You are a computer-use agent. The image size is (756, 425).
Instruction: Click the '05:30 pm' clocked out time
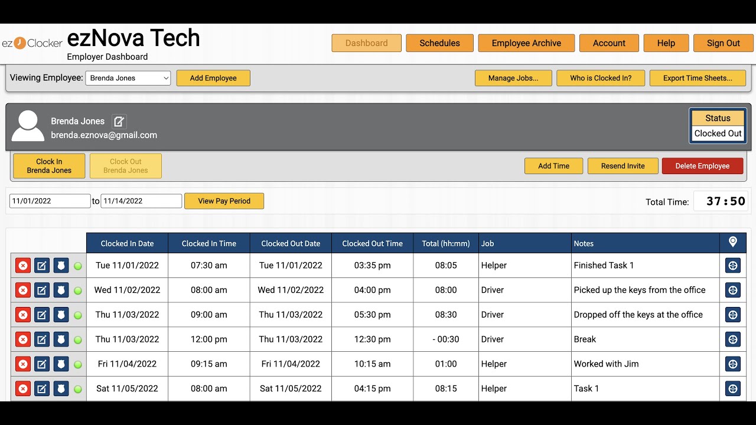point(372,315)
